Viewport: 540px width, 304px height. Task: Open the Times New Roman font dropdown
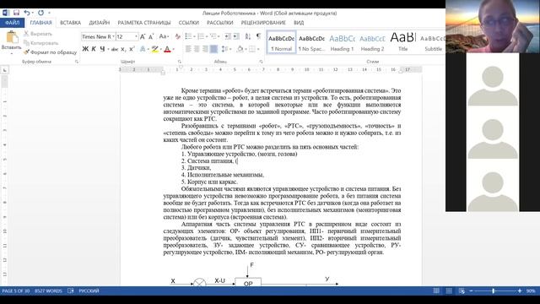113,36
